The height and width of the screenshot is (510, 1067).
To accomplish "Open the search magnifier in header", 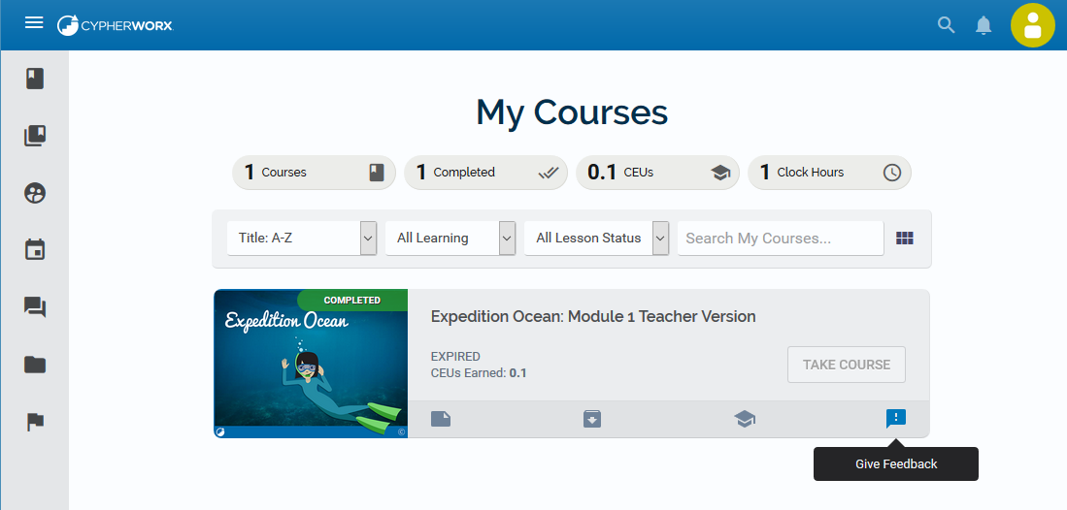I will pyautogui.click(x=946, y=25).
